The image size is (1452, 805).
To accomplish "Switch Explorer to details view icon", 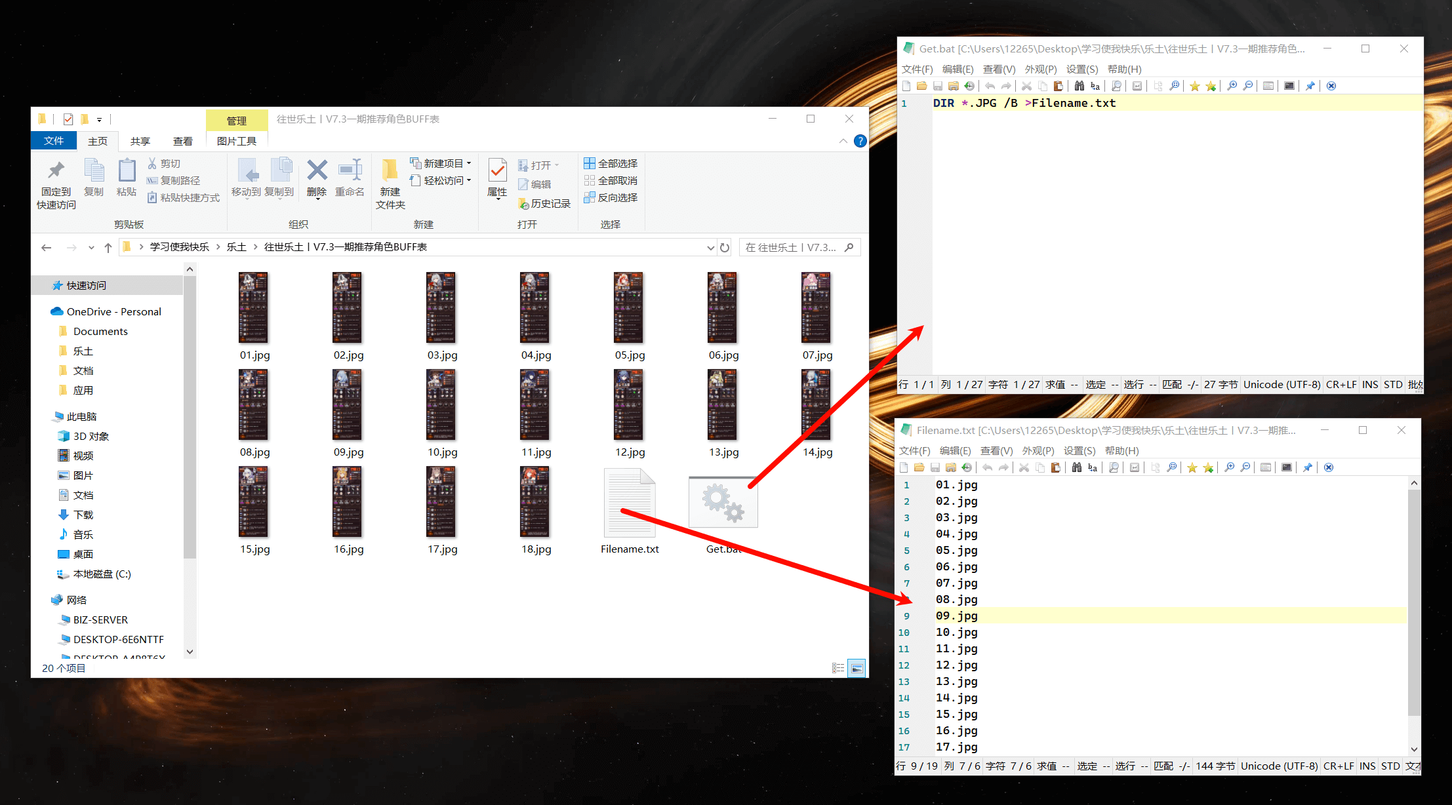I will click(838, 668).
